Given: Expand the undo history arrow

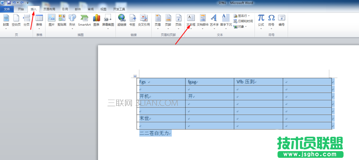Looking at the screenshot, I should coord(18,3).
